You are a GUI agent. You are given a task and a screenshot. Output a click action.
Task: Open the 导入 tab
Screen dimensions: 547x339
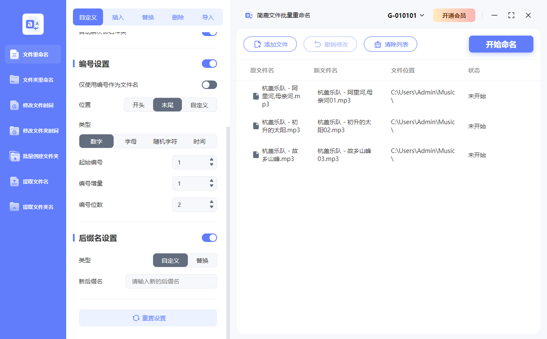(x=207, y=17)
